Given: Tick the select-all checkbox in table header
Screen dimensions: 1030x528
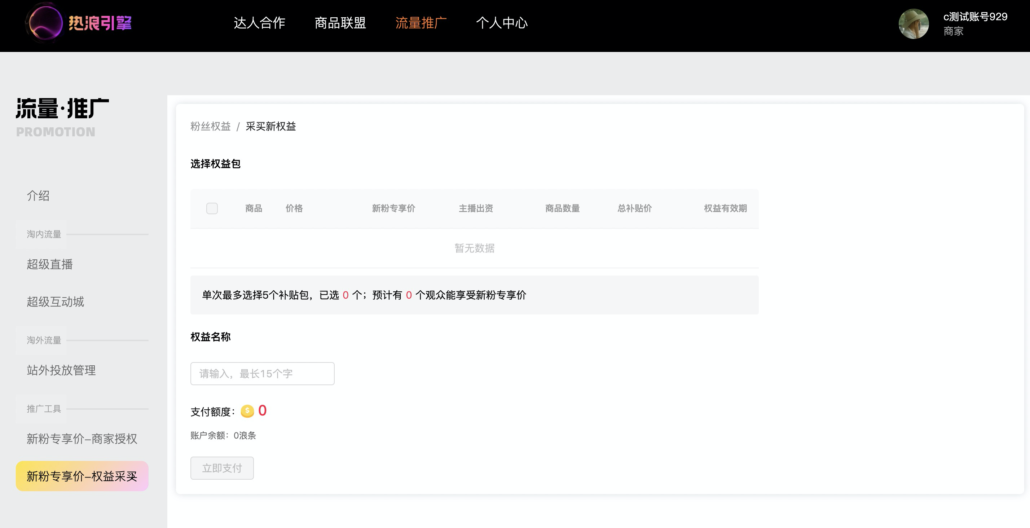Looking at the screenshot, I should (212, 208).
